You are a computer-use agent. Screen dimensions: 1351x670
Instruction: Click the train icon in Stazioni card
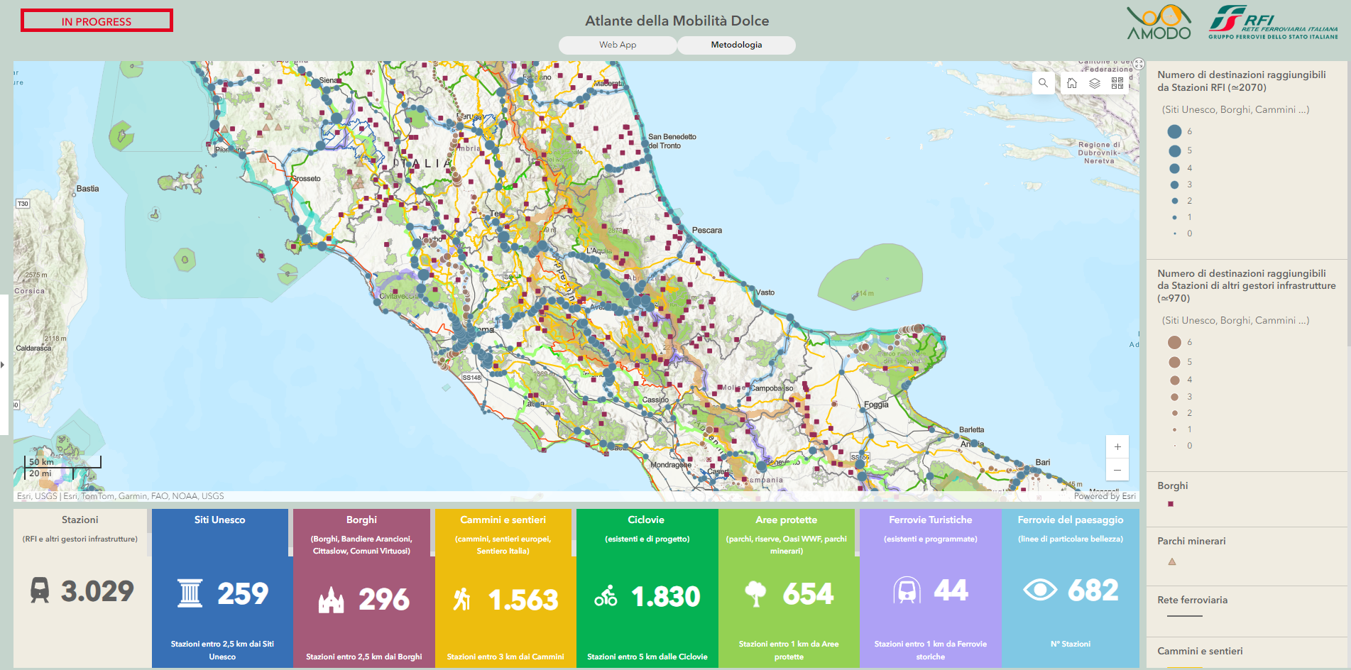[40, 591]
